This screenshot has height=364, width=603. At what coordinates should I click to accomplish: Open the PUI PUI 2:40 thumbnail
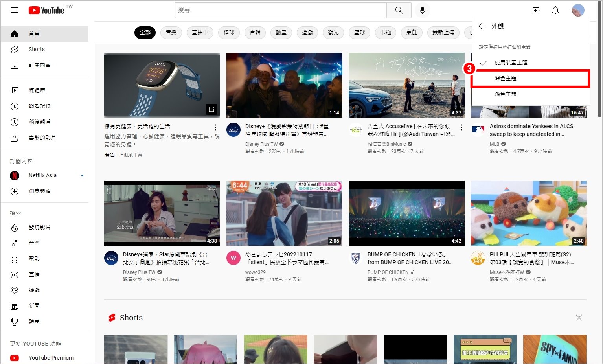pos(529,213)
